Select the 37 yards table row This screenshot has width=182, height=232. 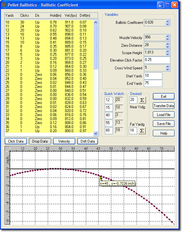(x=49, y=131)
